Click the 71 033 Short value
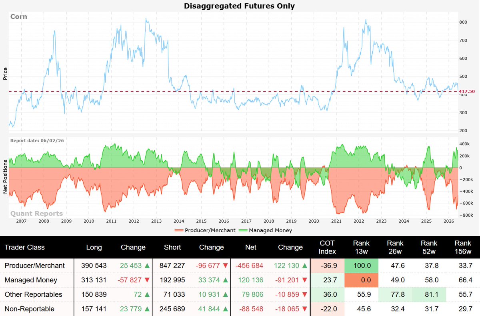Screen dimensions: 480x316 click(174, 294)
